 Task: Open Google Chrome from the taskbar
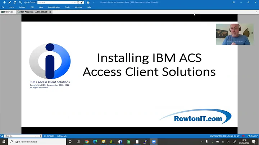(87, 142)
